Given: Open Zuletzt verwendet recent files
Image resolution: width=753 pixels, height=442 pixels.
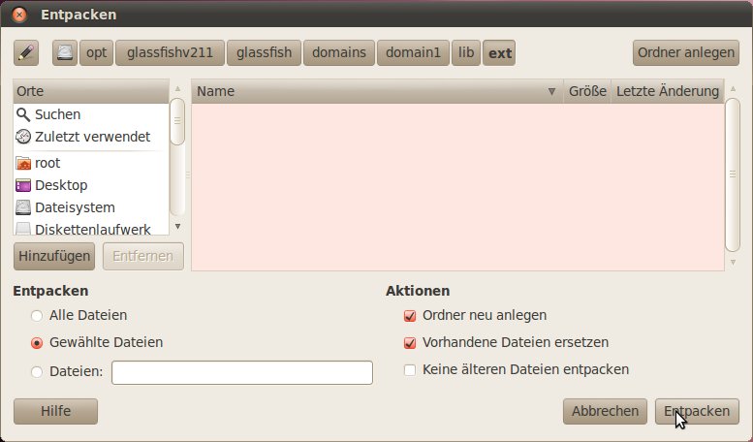Looking at the screenshot, I should (x=92, y=137).
